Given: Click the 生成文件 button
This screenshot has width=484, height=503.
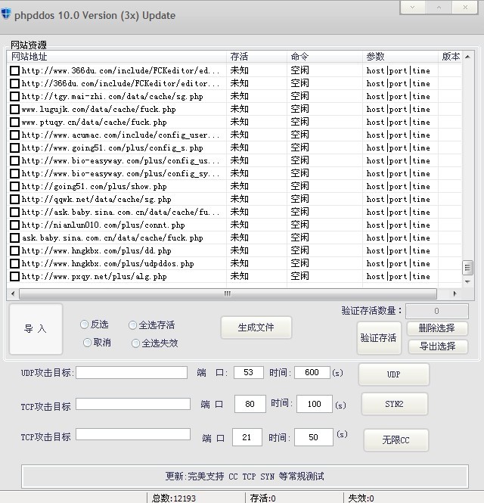Looking at the screenshot, I should 256,328.
